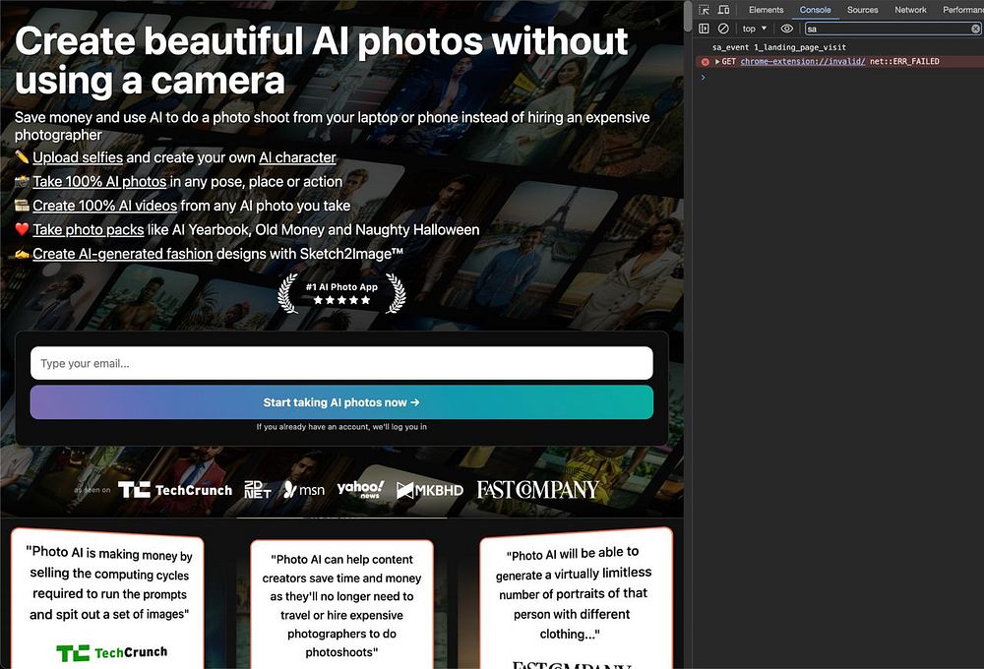Screen dimensions: 984x669
Task: Follow the 'AI character' link
Action: (x=297, y=157)
